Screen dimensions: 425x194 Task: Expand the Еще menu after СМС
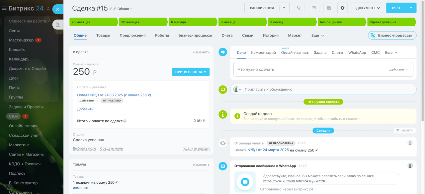391,53
